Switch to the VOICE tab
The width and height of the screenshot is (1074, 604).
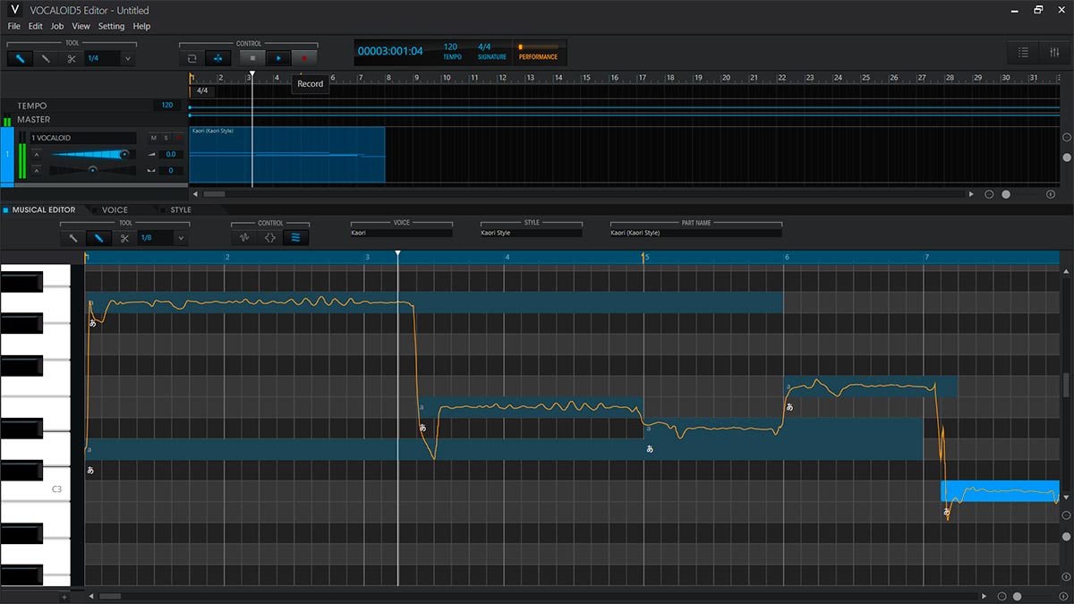pos(115,209)
